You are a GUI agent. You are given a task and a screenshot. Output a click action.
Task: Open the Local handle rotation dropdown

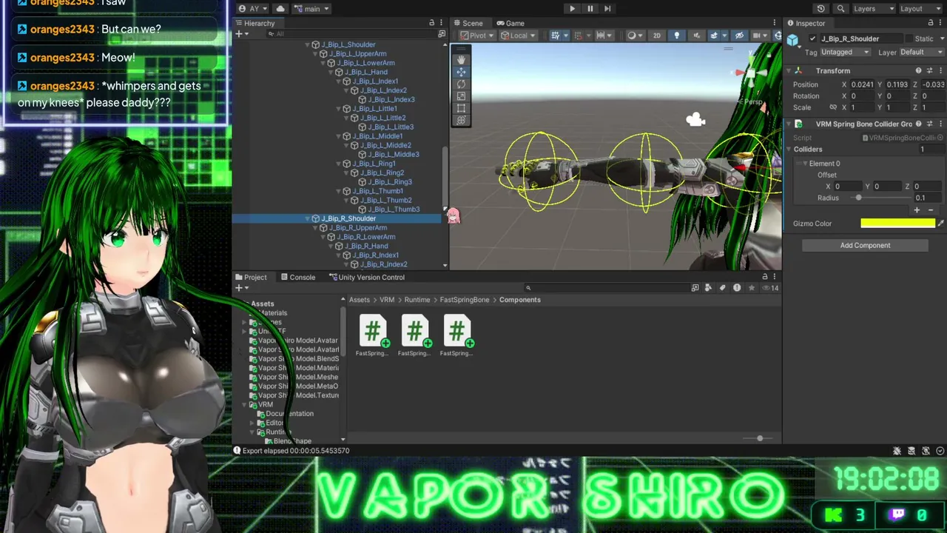518,36
